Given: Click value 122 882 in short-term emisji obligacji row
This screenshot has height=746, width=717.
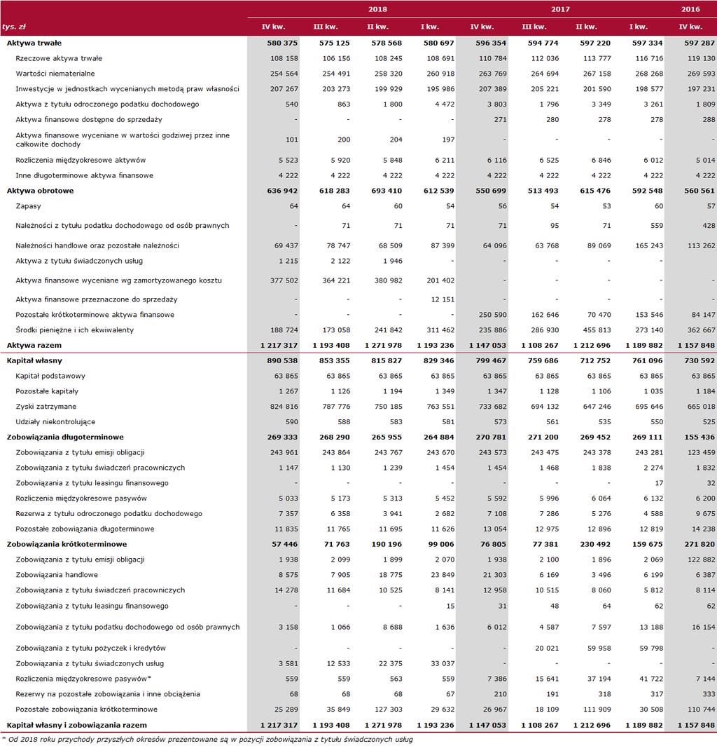Looking at the screenshot, I should (702, 559).
